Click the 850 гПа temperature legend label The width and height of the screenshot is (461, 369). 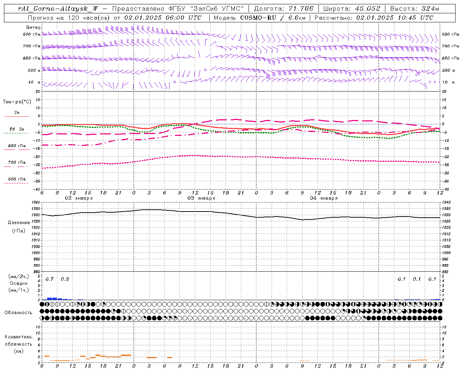coord(17,146)
